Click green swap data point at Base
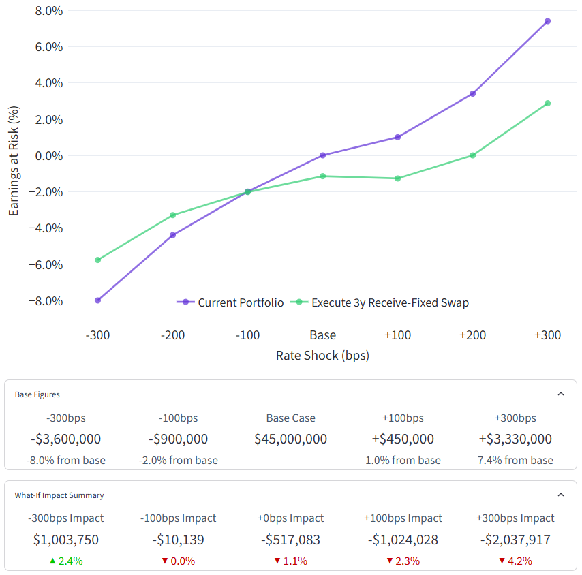 (322, 176)
